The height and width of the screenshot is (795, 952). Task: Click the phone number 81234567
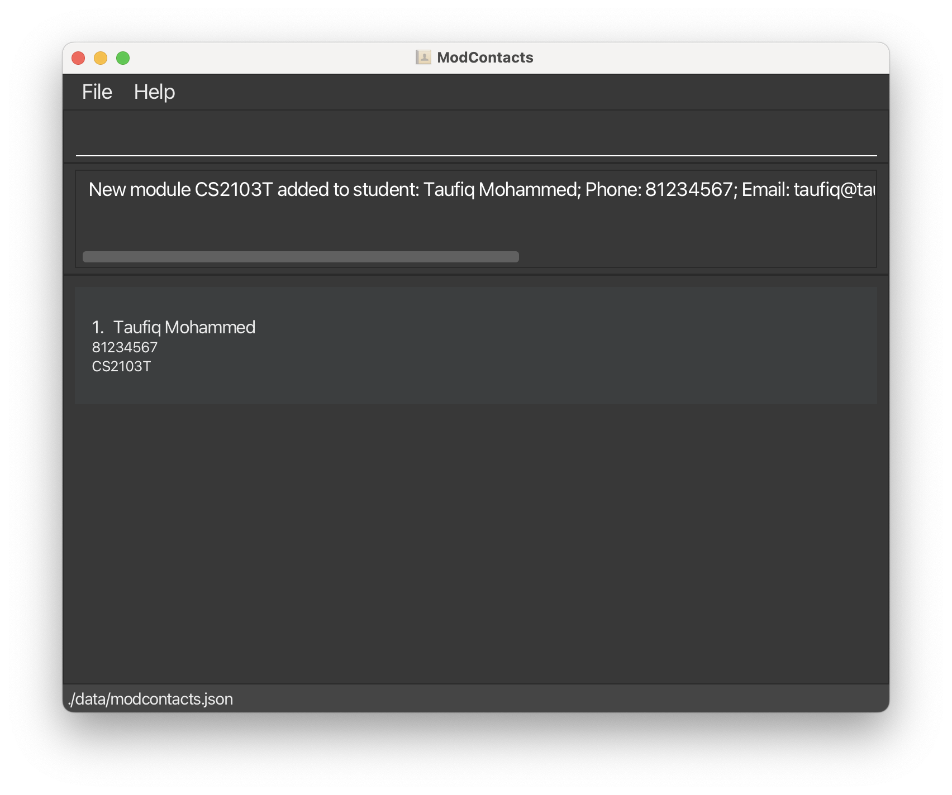pyautogui.click(x=124, y=347)
